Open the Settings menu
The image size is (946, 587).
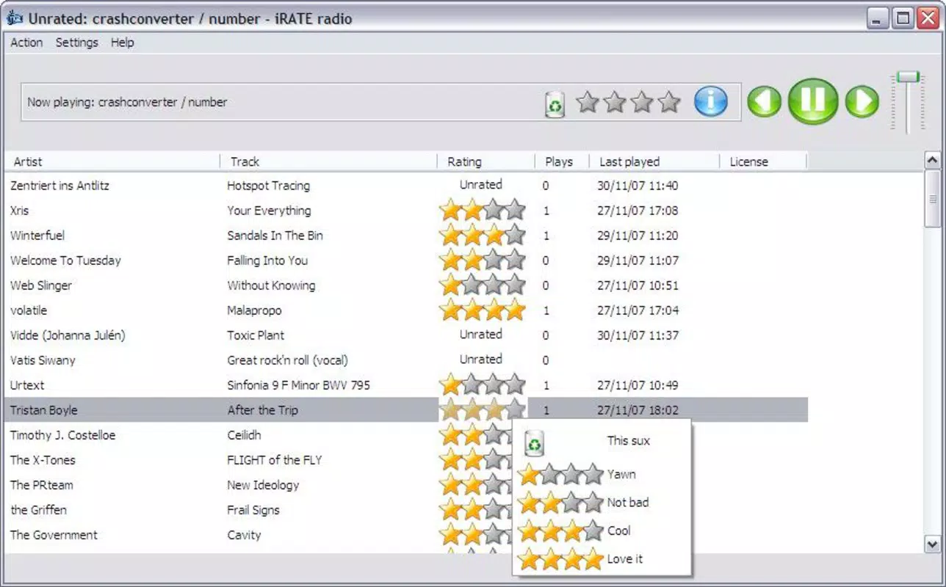[76, 43]
